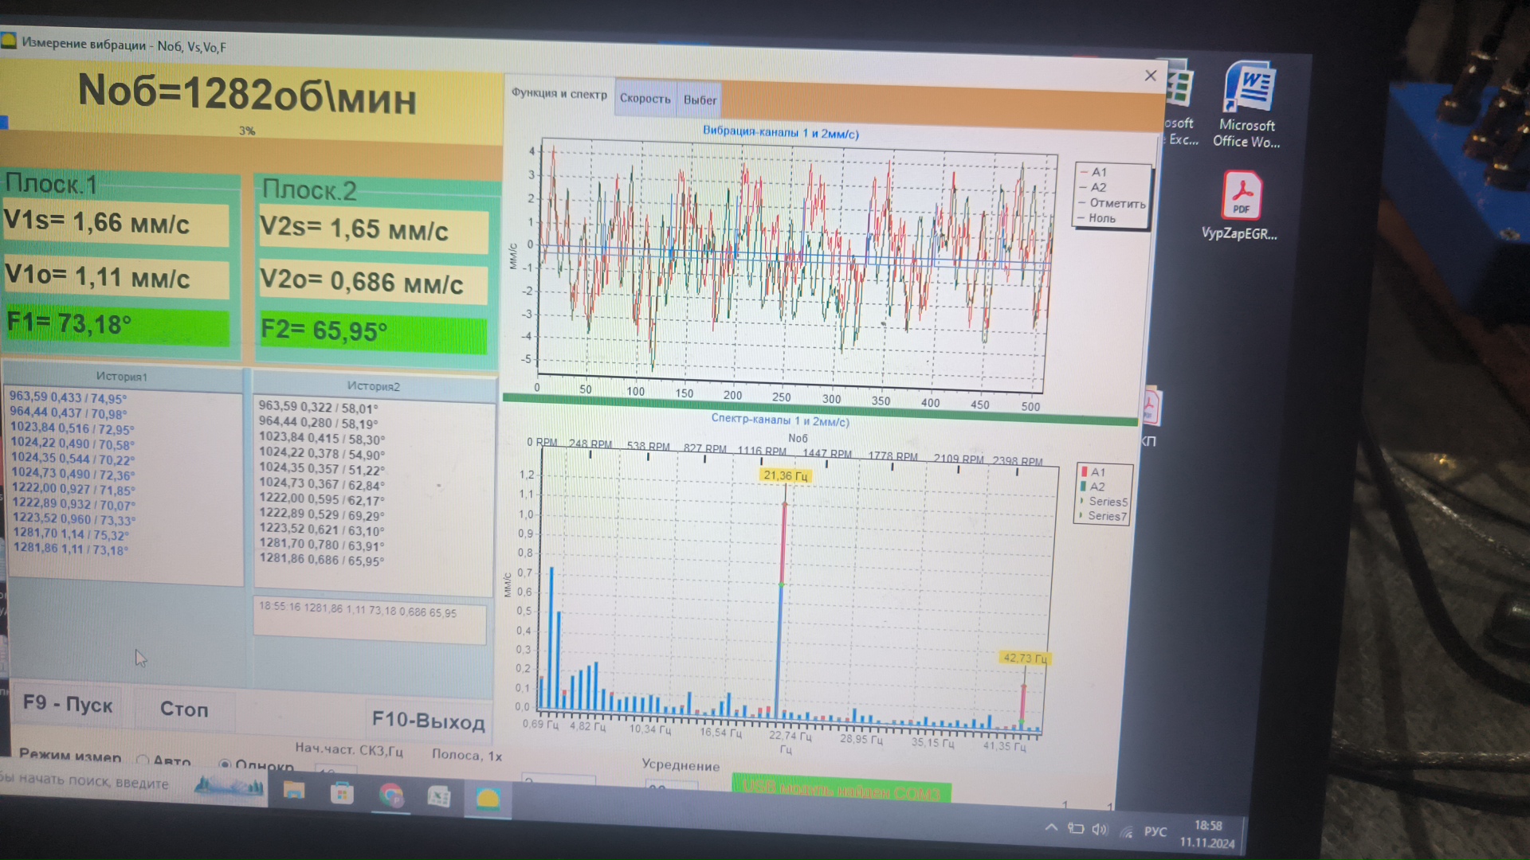Click the История2 panel header

point(374,386)
